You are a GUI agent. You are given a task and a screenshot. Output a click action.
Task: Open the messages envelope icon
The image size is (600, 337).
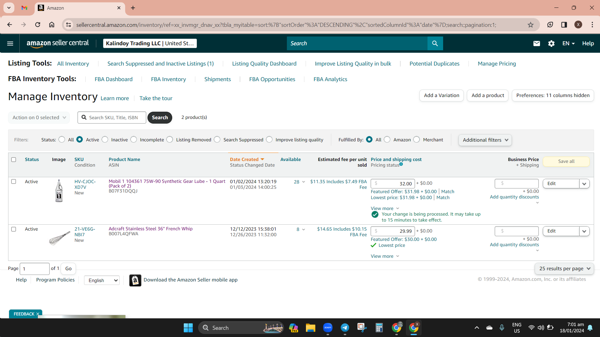click(x=537, y=43)
